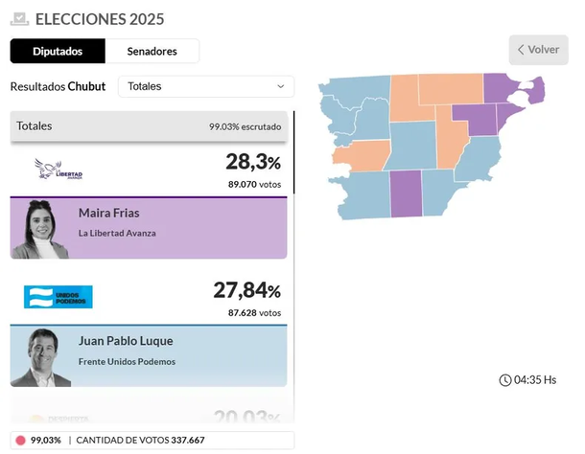Expand the dropdown arrow next to Totales

point(281,86)
